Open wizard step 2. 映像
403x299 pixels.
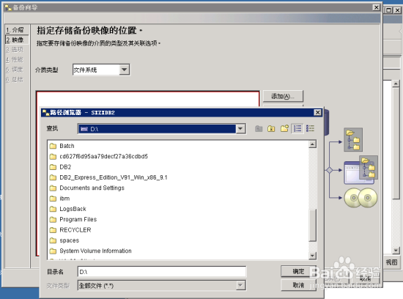[17, 40]
